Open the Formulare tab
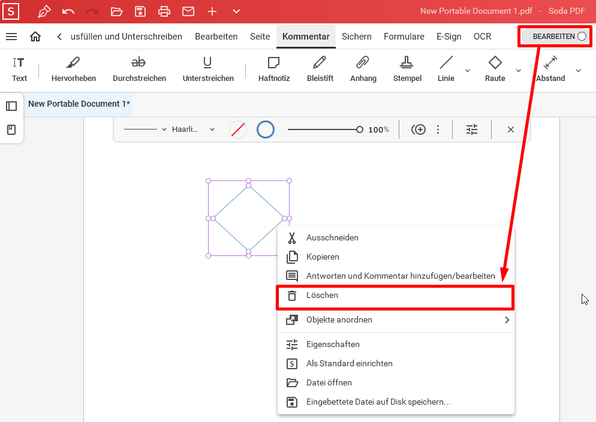The height and width of the screenshot is (422, 596). coord(404,37)
